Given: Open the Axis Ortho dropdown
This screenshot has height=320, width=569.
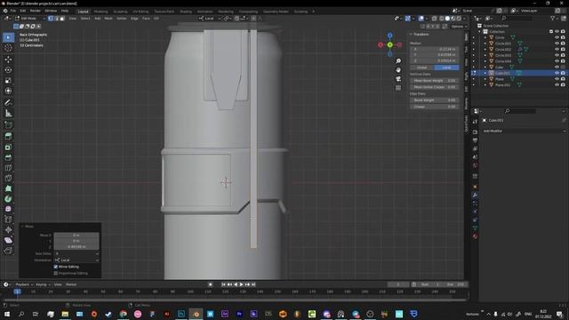Looking at the screenshot, I should [76, 253].
